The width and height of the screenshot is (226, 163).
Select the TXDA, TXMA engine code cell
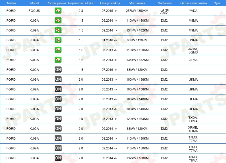[193, 119]
